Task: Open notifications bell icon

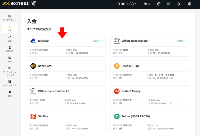Action: pyautogui.click(x=178, y=4)
